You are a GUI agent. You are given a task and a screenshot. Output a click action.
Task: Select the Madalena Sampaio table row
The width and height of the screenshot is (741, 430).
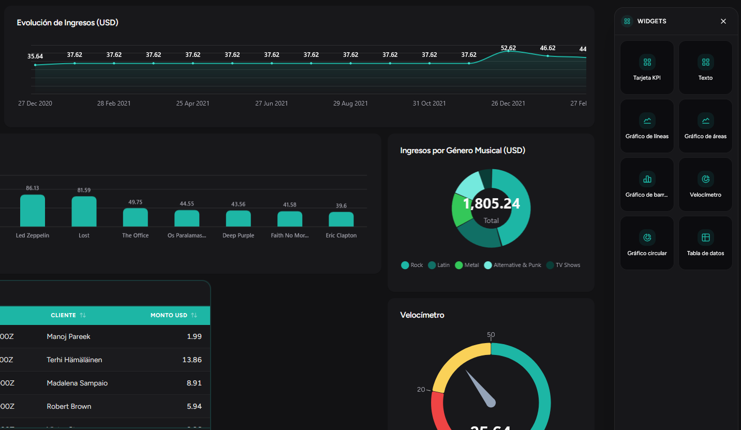[105, 383]
